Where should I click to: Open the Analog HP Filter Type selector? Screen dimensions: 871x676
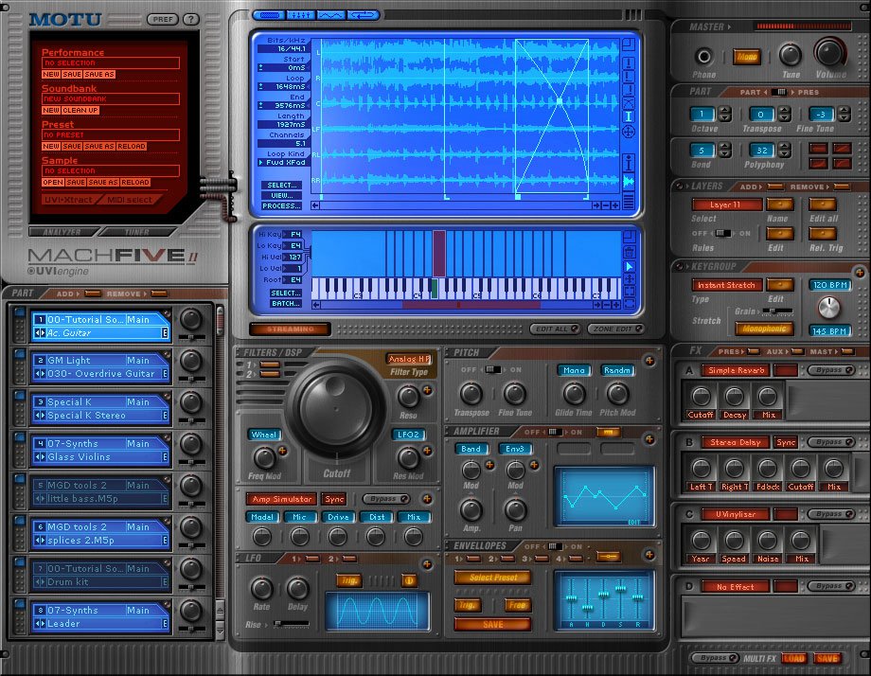point(407,360)
